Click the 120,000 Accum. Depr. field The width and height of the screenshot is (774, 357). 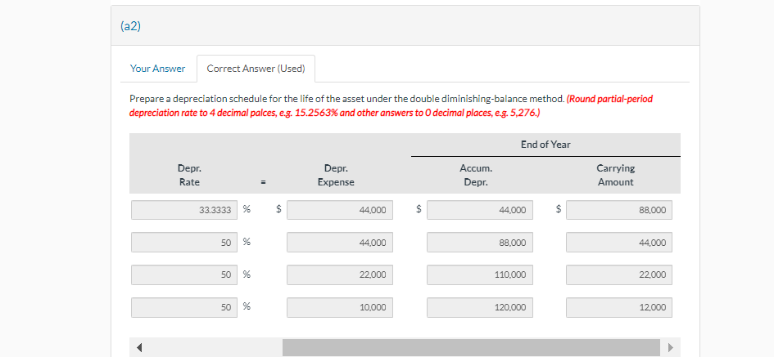point(480,307)
